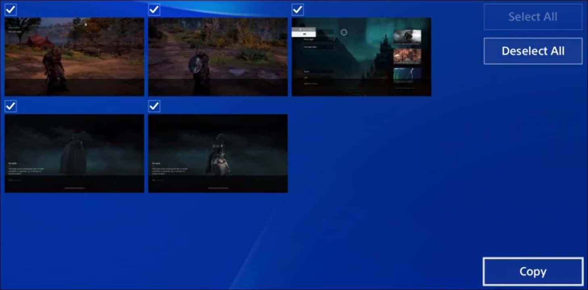Viewport: 588px width, 290px height.
Task: Toggle the checkbox above the village screenshot
Action: pos(11,9)
